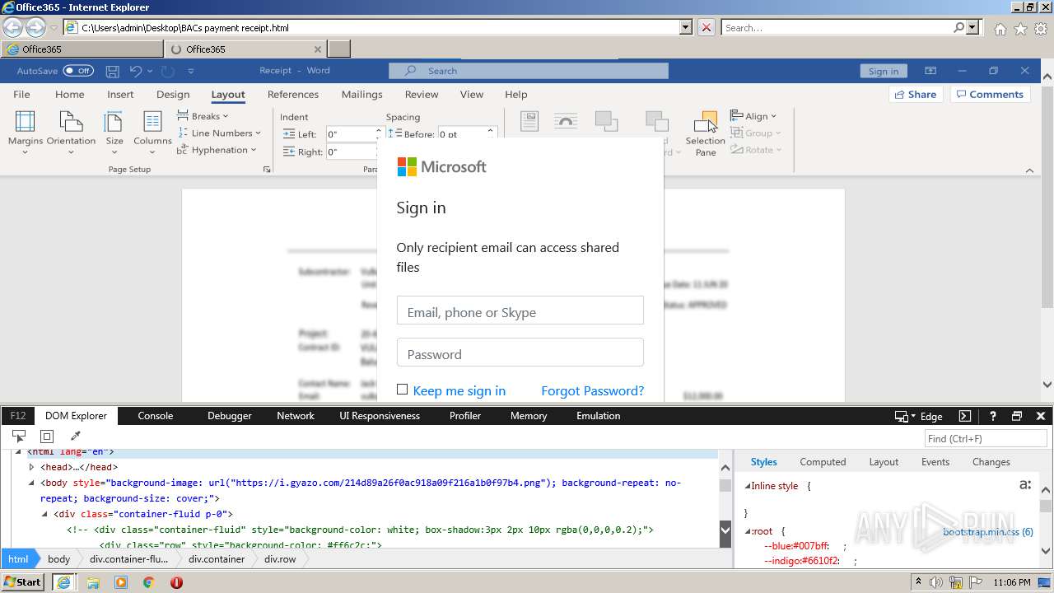Click the Chrome icon in taskbar

click(148, 582)
